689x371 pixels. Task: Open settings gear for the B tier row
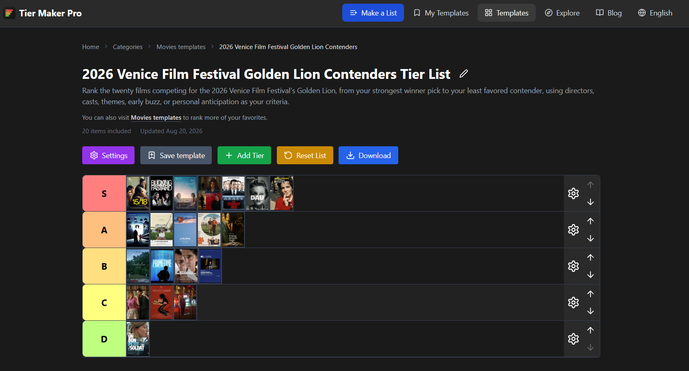[x=573, y=266]
